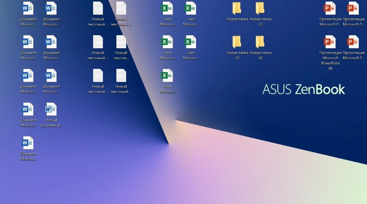Select folder icon above Новая папка (2)

click(237, 9)
